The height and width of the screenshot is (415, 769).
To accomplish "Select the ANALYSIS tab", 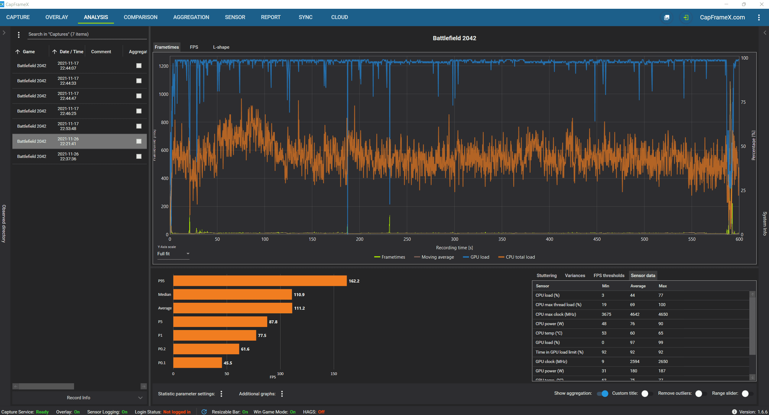I will (96, 17).
